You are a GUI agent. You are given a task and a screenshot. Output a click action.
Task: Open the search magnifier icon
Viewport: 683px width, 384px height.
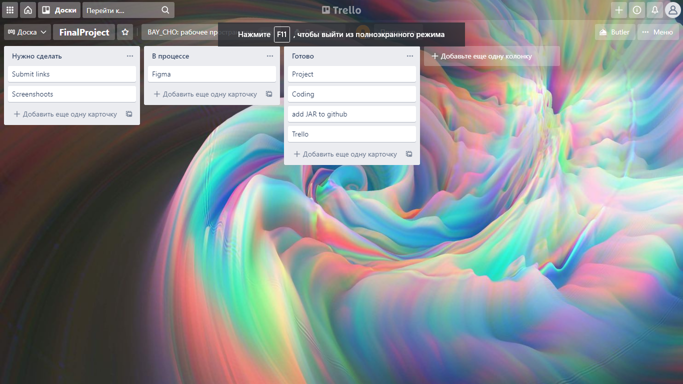pos(165,9)
